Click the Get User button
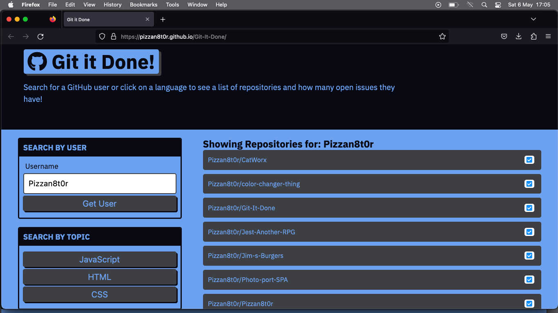558x313 pixels. (100, 203)
